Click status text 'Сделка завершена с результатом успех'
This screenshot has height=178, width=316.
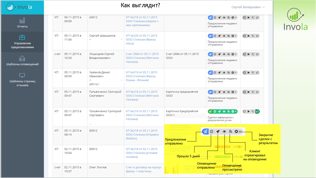tap(221, 119)
